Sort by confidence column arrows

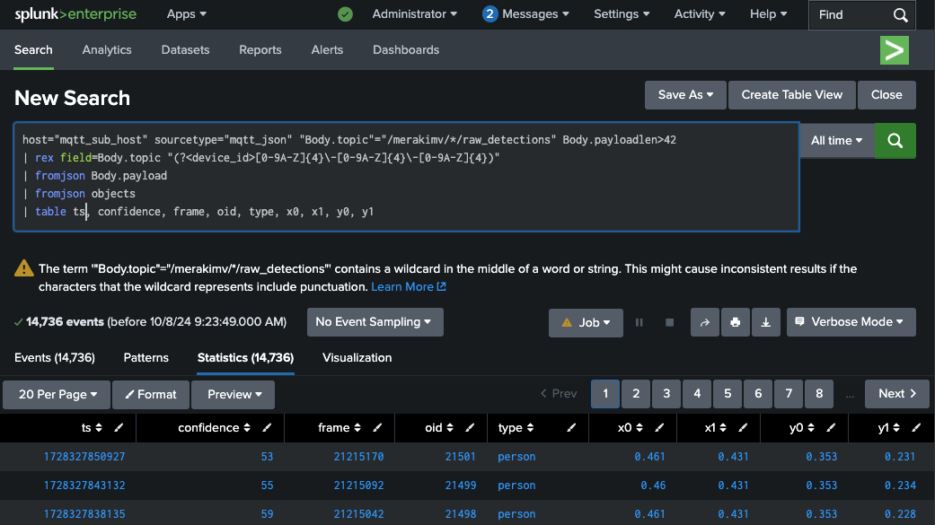[x=247, y=428]
